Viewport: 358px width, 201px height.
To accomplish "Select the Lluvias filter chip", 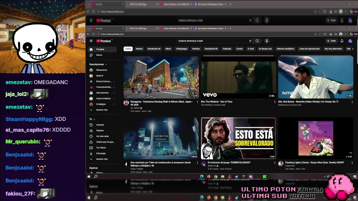I will coord(239,49).
